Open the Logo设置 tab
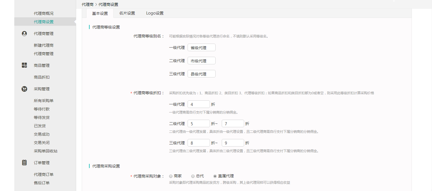432x191 pixels. [x=155, y=13]
